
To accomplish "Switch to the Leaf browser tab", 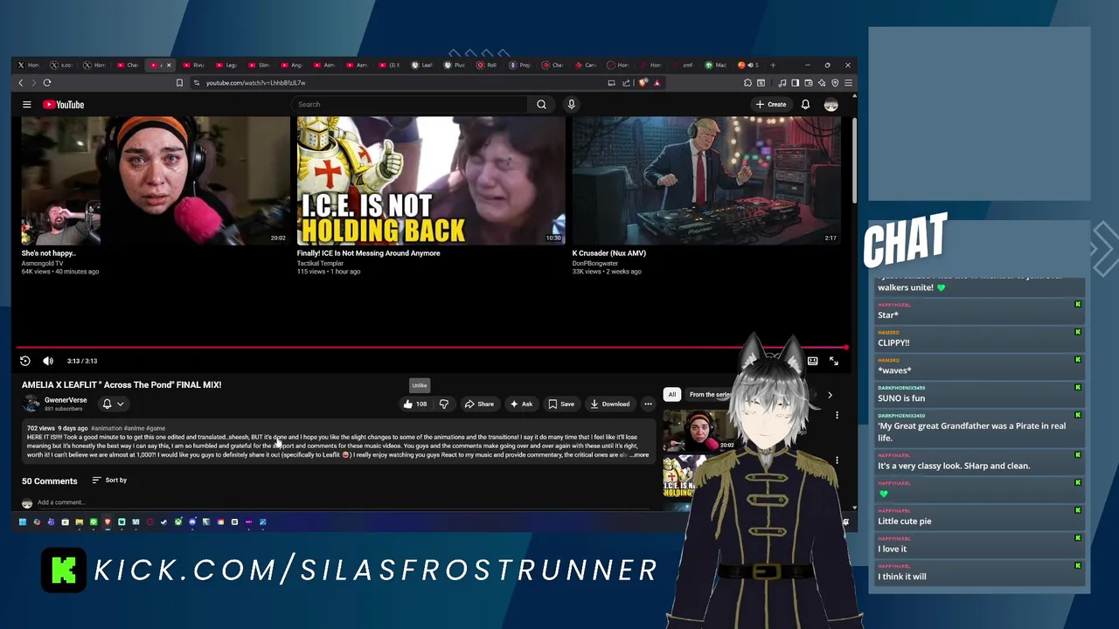I will pyautogui.click(x=422, y=65).
